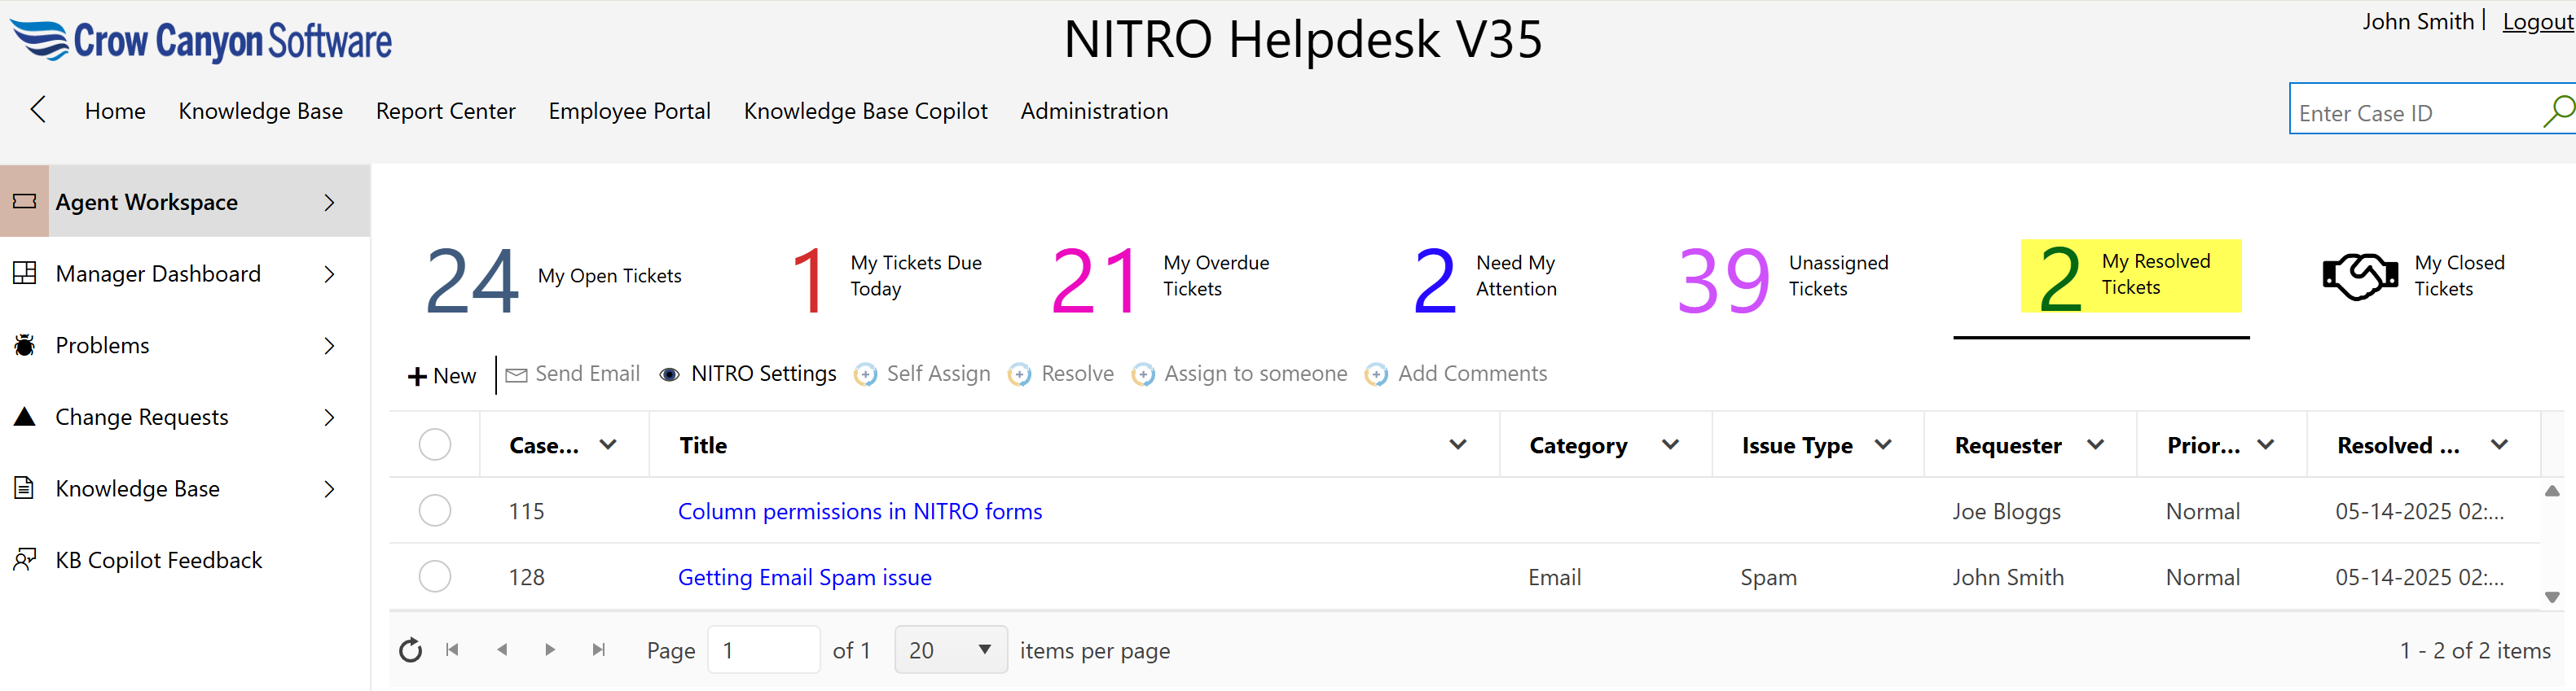Click the search magnifier icon beside Case ID
The width and height of the screenshot is (2576, 691).
pos(2556,111)
